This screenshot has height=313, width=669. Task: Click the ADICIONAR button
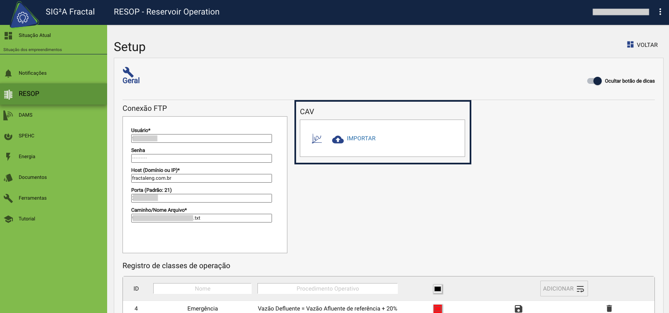click(564, 289)
